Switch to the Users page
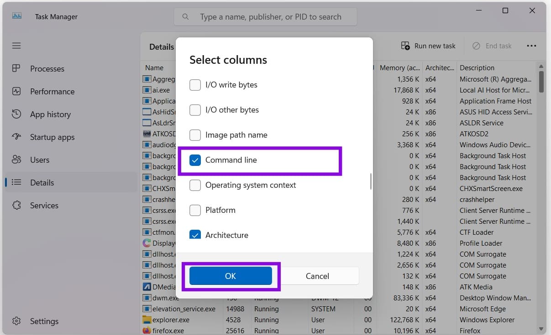This screenshot has width=551, height=335. pyautogui.click(x=71, y=160)
